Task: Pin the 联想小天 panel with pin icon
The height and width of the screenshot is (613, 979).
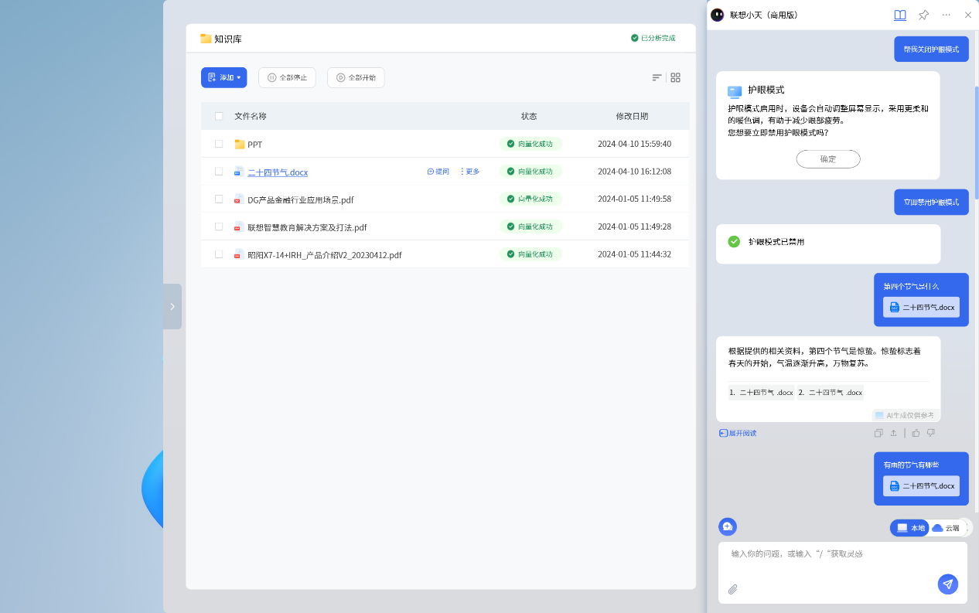Action: pyautogui.click(x=923, y=15)
